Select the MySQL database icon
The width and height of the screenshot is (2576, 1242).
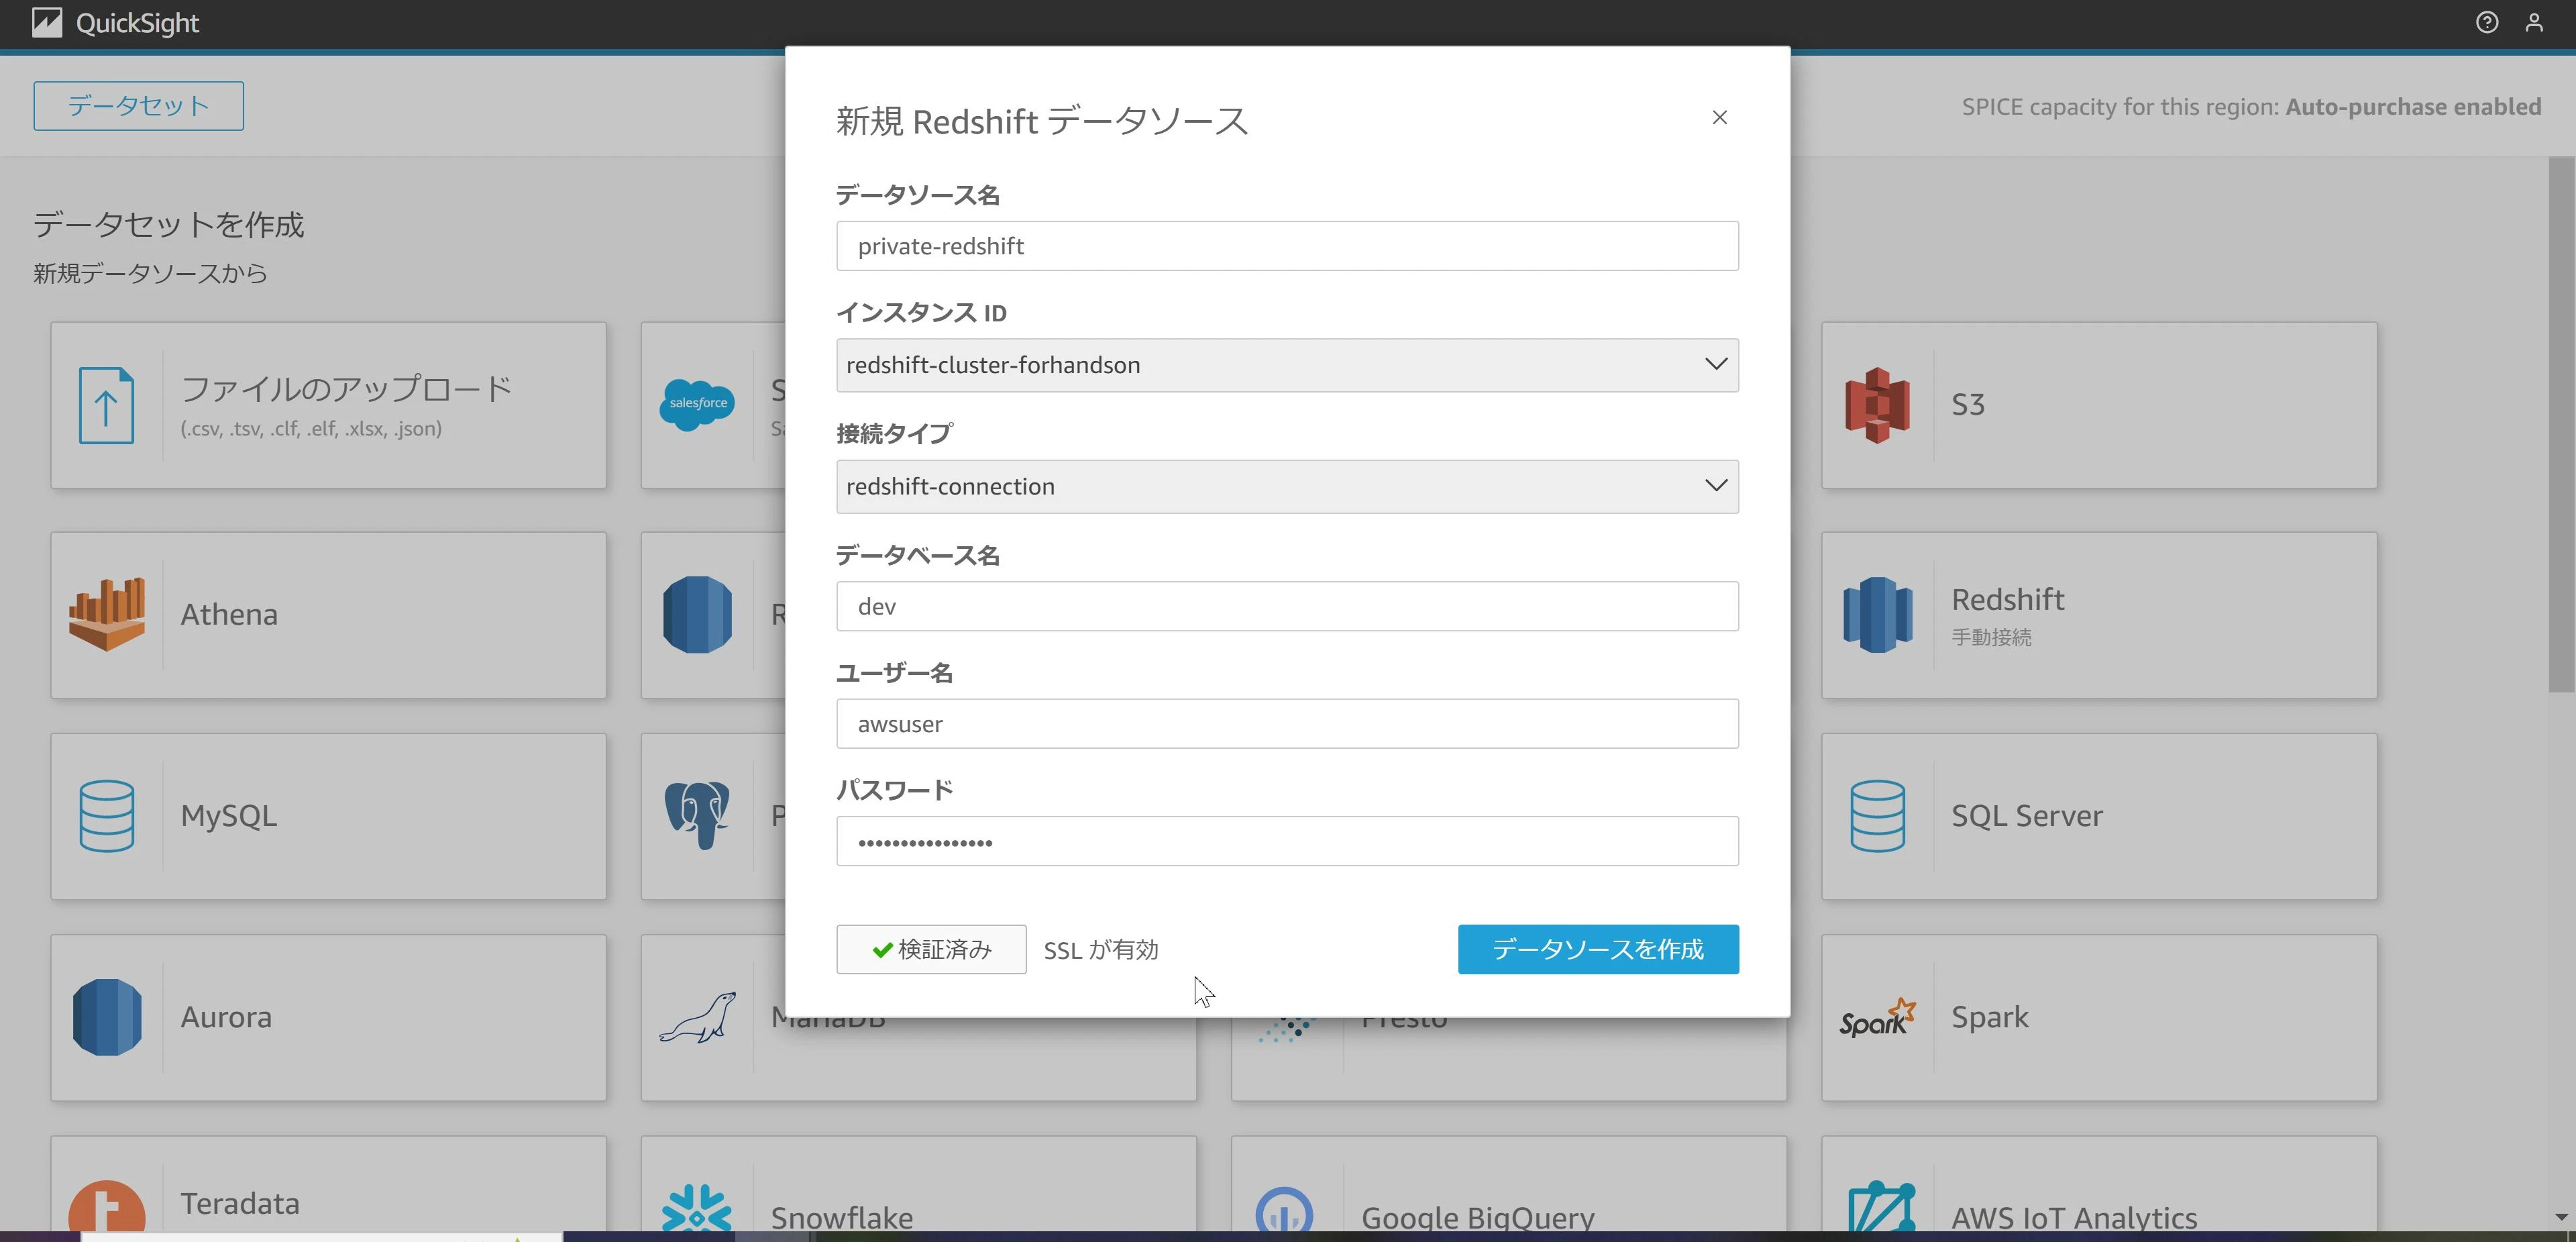pos(106,816)
